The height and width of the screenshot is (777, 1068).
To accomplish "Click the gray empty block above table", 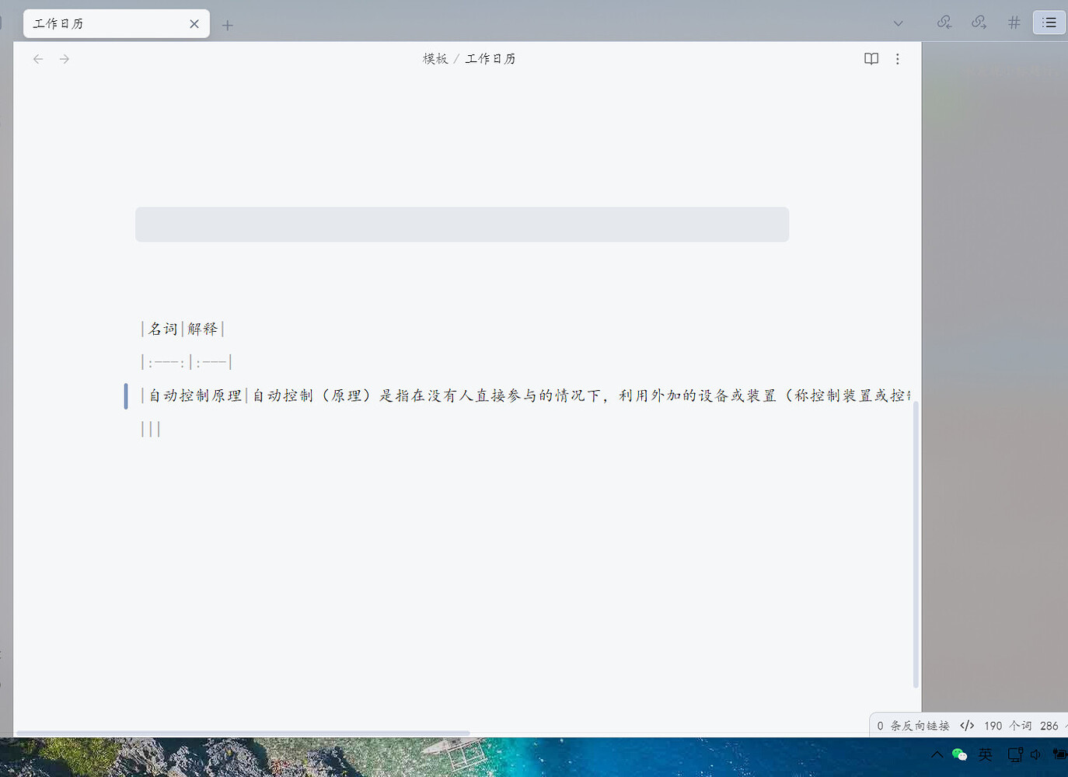I will 462,225.
